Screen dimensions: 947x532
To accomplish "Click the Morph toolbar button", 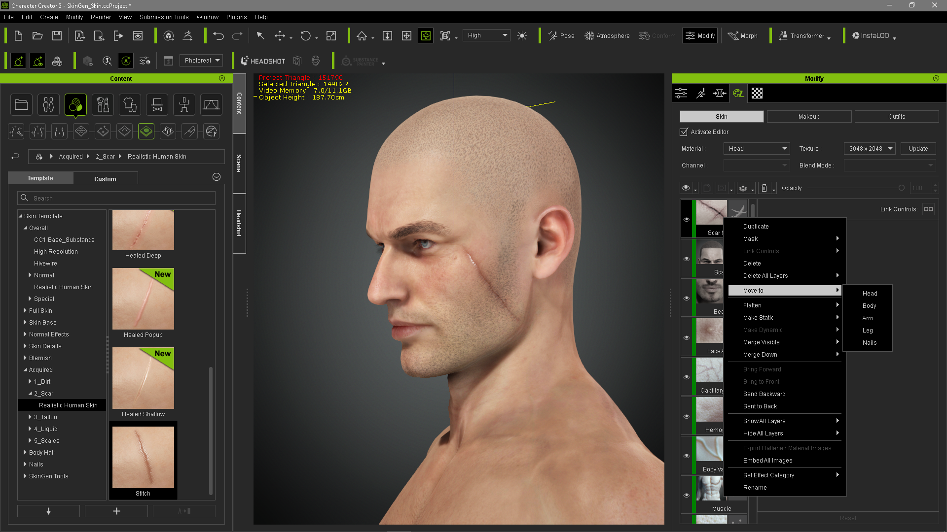I will 742,35.
